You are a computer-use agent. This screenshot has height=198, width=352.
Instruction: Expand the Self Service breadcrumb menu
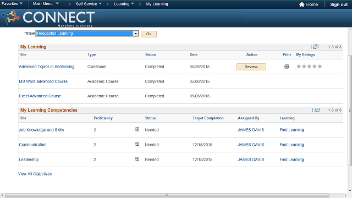(x=89, y=4)
